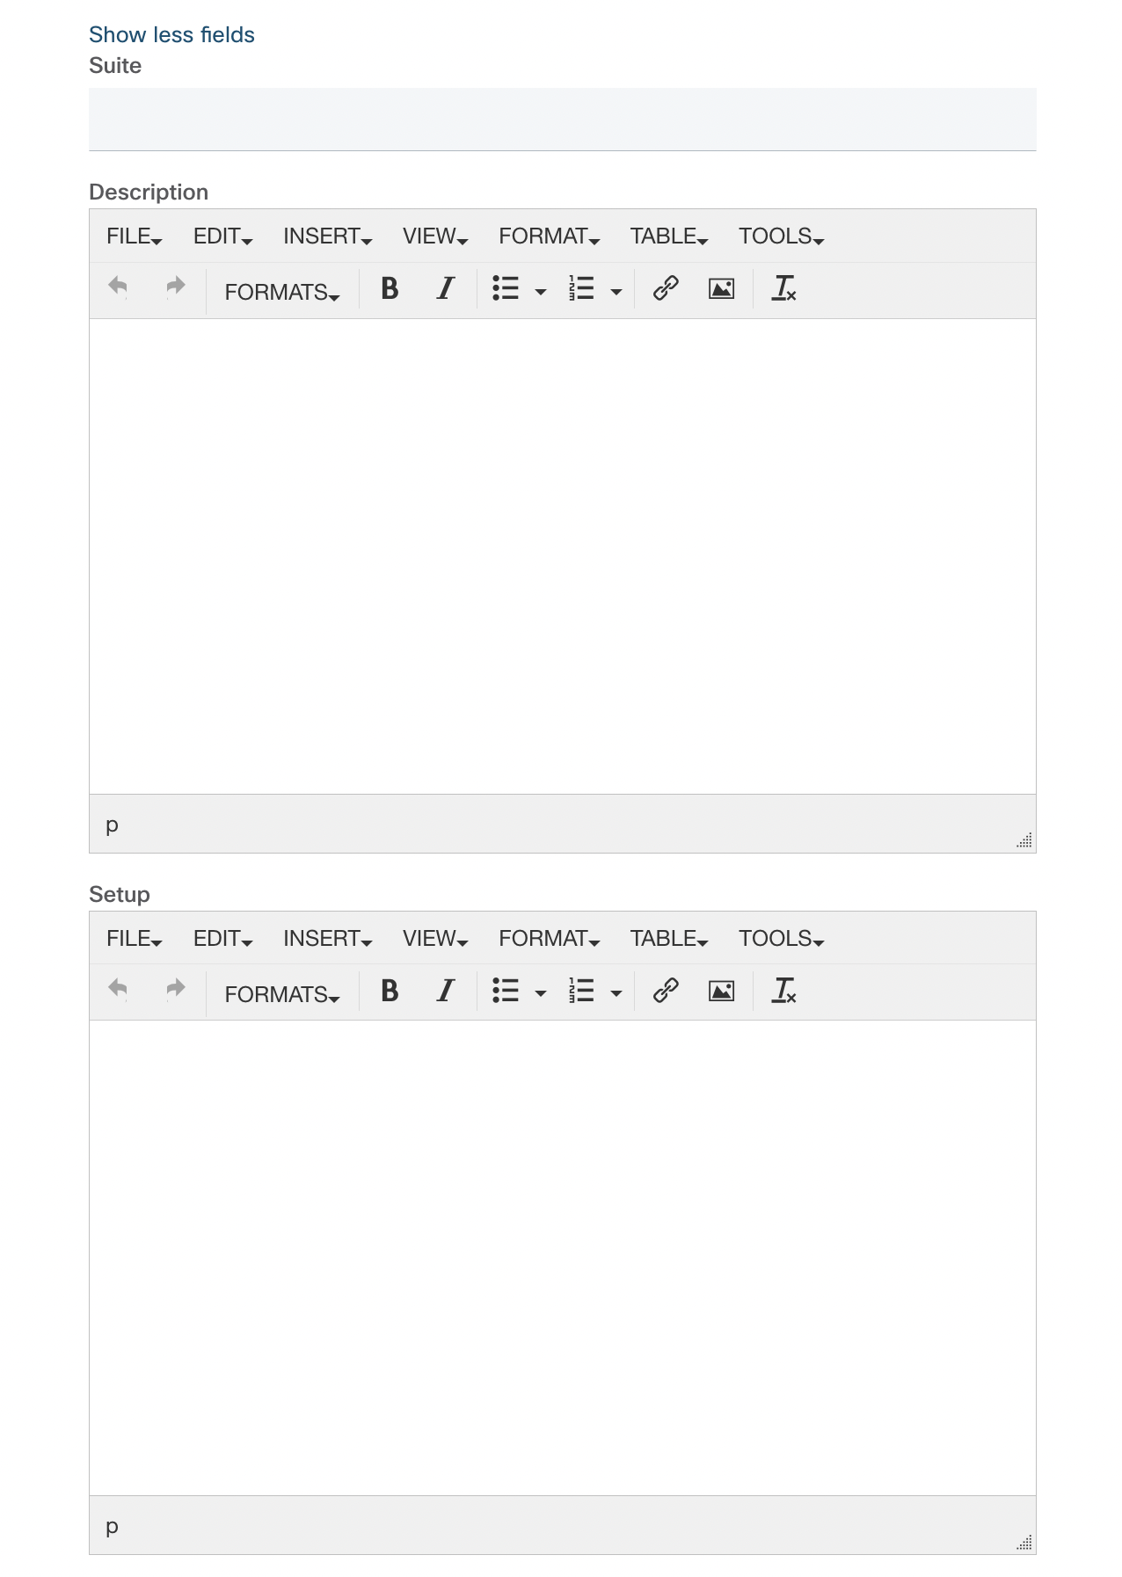
Task: Open the Tools menu in Description editor
Action: 781,236
